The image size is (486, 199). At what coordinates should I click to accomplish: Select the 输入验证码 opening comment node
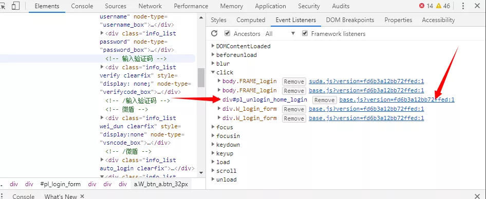(136, 58)
